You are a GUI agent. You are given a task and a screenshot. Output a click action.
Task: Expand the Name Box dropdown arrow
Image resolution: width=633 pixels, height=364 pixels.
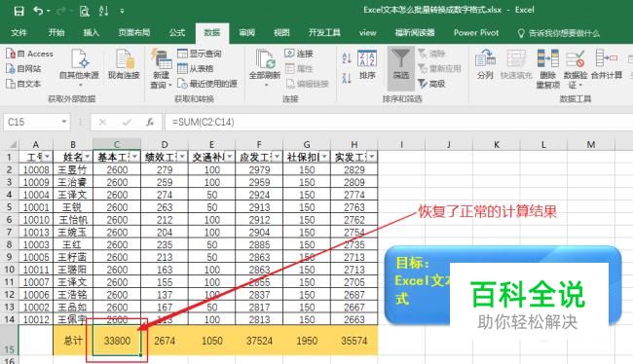64,122
